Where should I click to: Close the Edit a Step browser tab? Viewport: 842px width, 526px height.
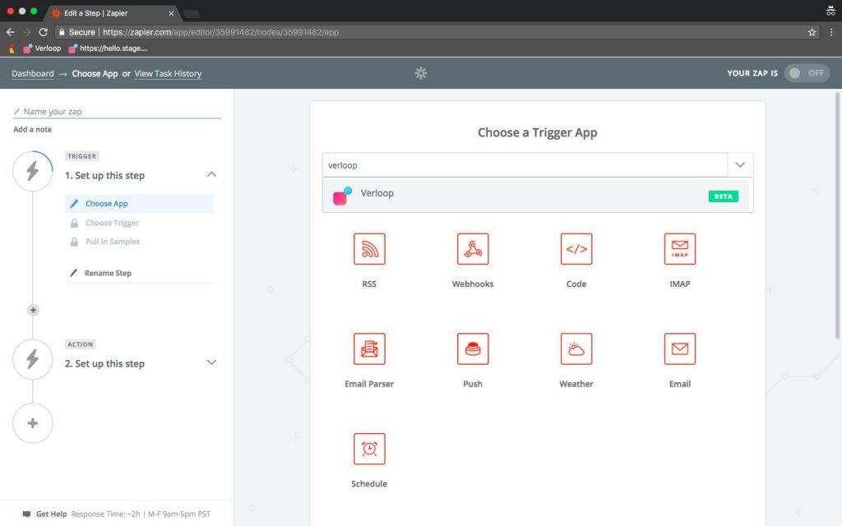(171, 13)
